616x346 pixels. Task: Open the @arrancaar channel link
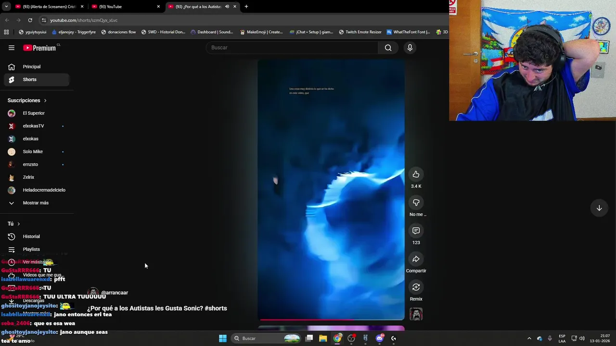click(115, 293)
